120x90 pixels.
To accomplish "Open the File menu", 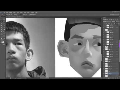I will [x=4, y=12].
